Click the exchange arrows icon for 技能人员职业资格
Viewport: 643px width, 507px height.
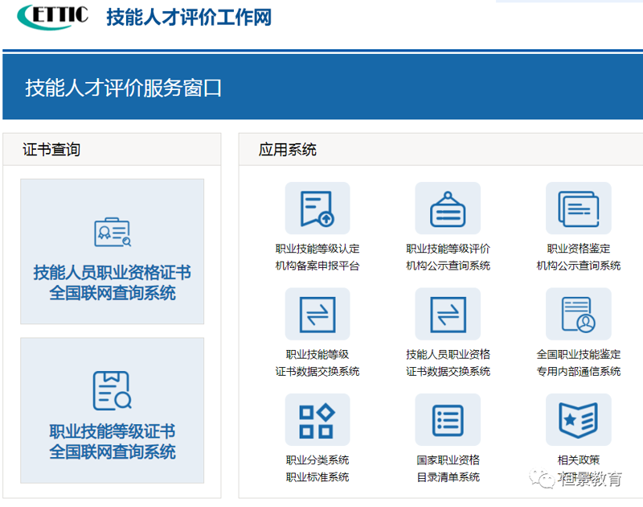[448, 314]
